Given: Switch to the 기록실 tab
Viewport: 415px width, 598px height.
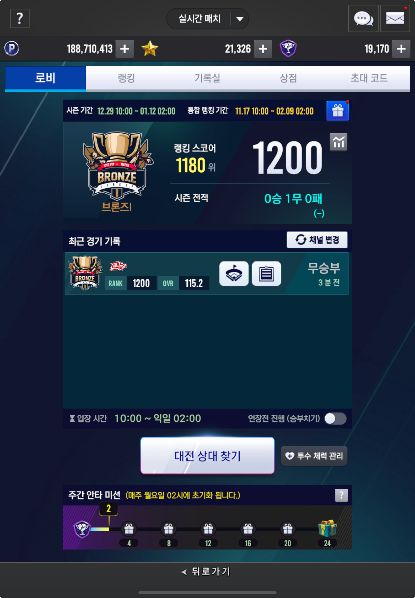Looking at the screenshot, I should tap(207, 78).
